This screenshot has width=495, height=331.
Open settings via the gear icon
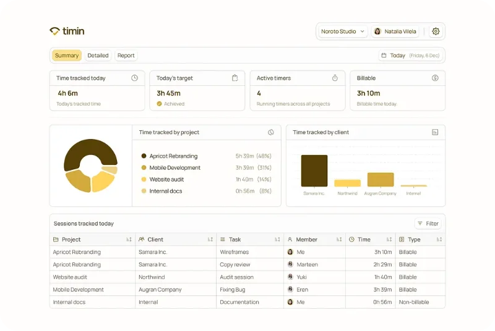436,31
